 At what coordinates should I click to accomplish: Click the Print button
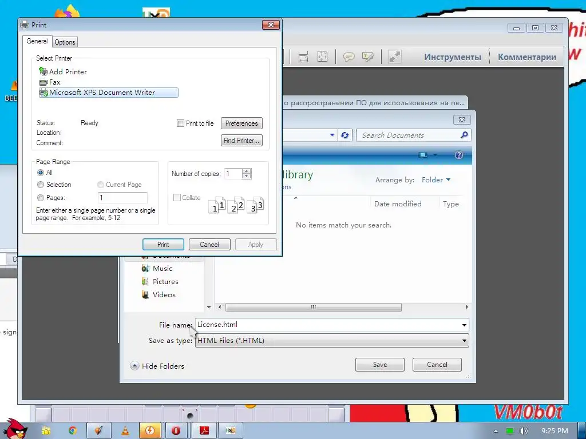pyautogui.click(x=163, y=245)
